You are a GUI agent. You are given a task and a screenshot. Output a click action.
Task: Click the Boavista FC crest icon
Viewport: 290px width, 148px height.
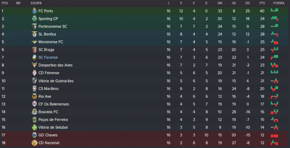point(34,112)
